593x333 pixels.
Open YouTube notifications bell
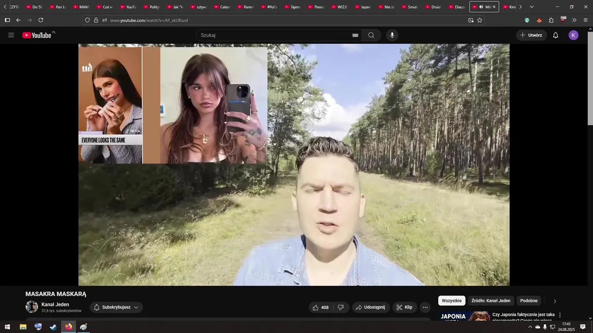[x=555, y=35]
